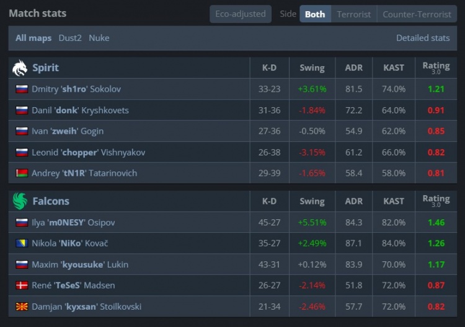Viewport: 465px width, 327px height.
Task: Open the Falcons team page link
Action: pyautogui.click(x=51, y=201)
